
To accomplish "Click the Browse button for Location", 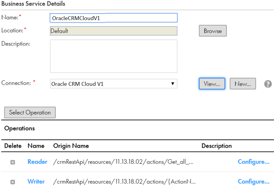I will [x=213, y=31].
